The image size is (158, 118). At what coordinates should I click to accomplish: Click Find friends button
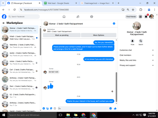pyautogui.click(x=131, y=17)
